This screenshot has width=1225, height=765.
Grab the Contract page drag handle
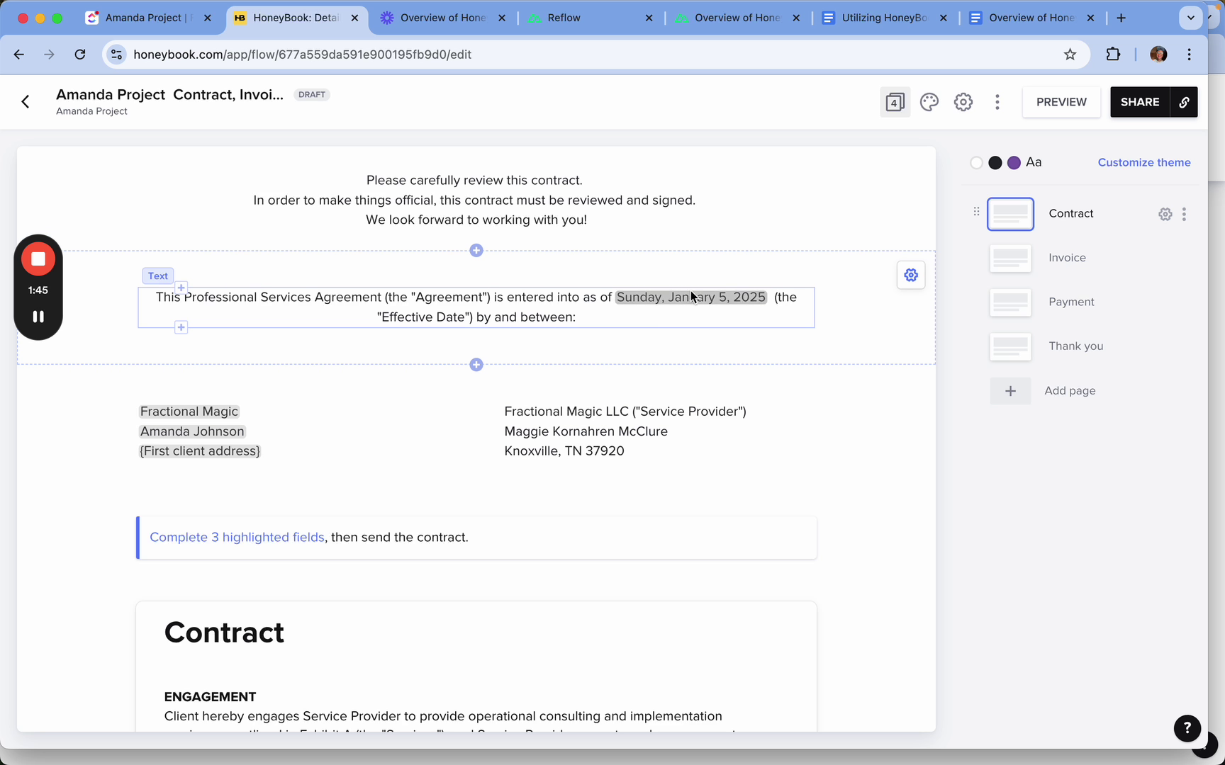[976, 211]
